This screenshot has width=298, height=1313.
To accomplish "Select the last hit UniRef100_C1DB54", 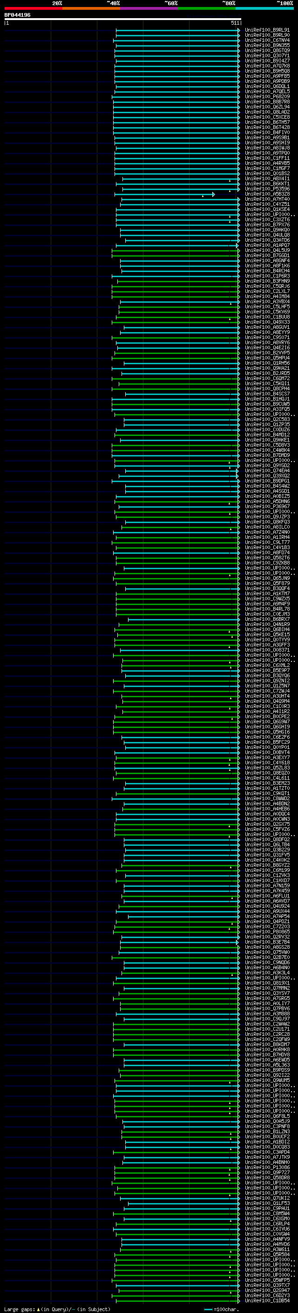I will [x=267, y=1300].
